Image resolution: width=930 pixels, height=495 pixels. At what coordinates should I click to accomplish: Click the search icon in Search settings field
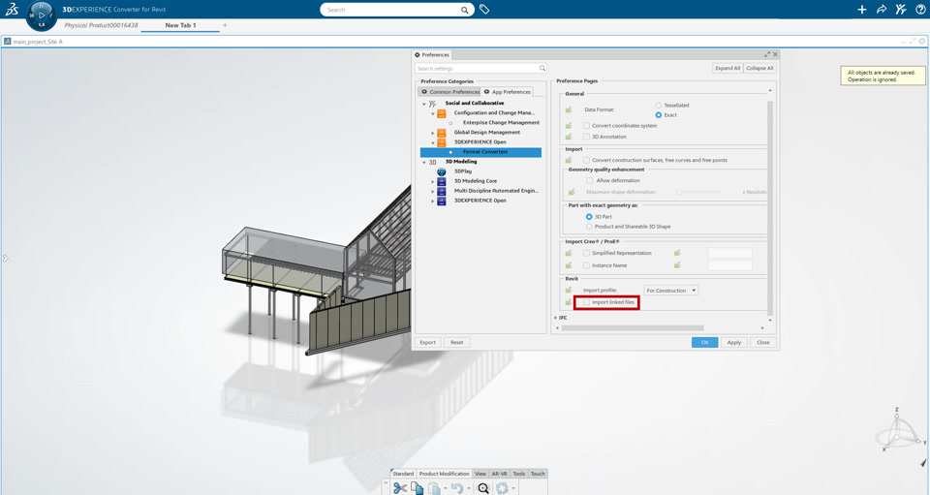542,68
